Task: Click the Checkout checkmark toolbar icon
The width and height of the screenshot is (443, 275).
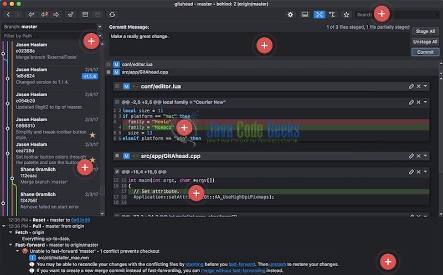Action: point(71,14)
